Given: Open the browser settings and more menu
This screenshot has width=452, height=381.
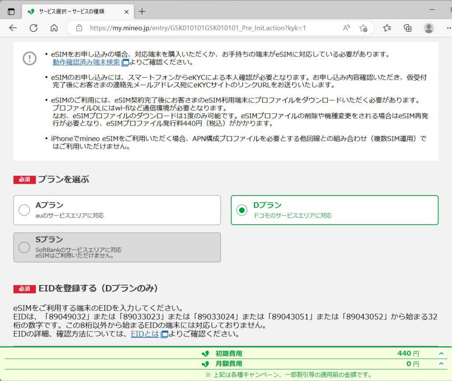Looking at the screenshot, I should pos(448,28).
